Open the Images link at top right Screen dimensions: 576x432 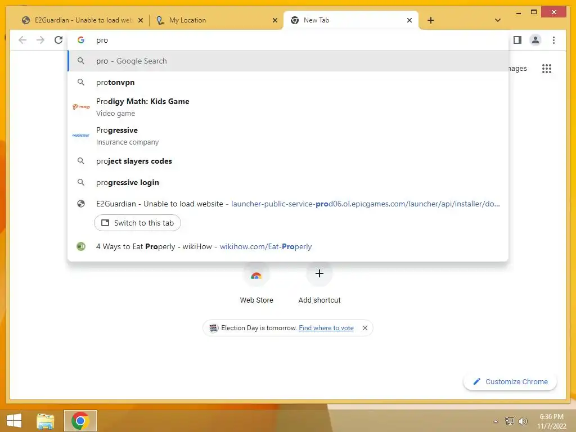(x=517, y=68)
